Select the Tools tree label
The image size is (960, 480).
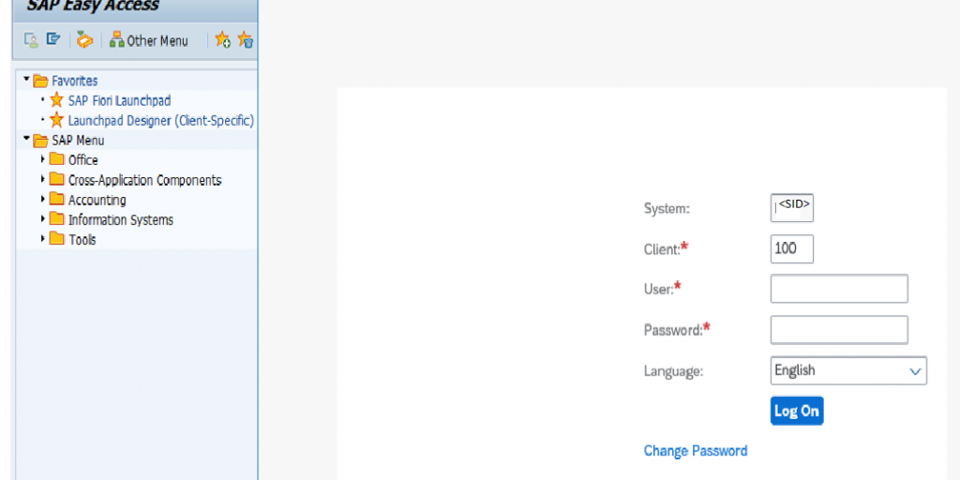tap(82, 239)
